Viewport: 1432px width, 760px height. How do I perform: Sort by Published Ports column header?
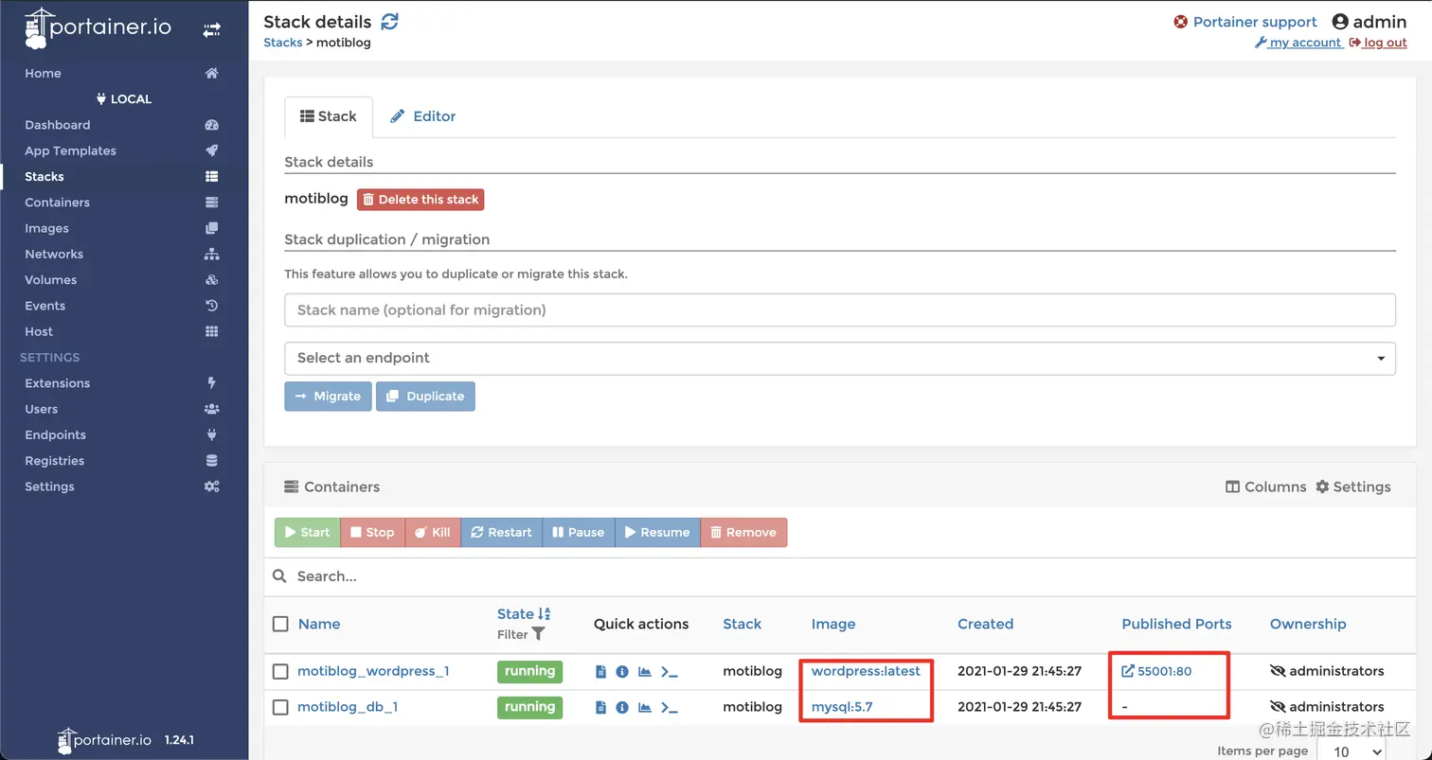pos(1176,624)
